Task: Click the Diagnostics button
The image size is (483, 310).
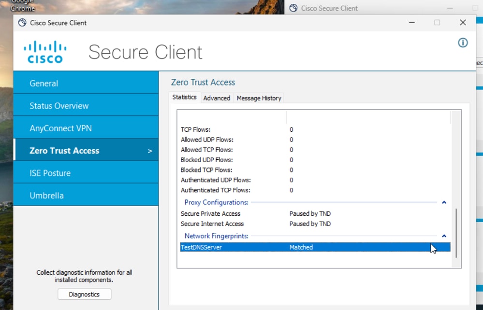Action: click(x=84, y=294)
